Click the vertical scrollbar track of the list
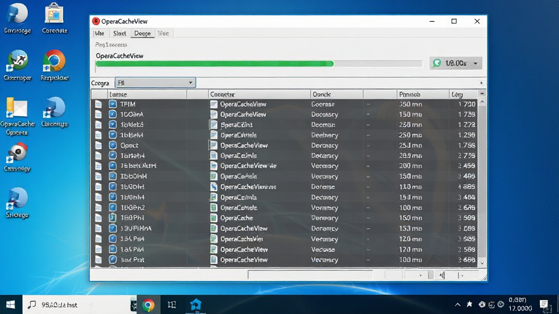Screen dimensions: 559x314 pyautogui.click(x=482, y=182)
